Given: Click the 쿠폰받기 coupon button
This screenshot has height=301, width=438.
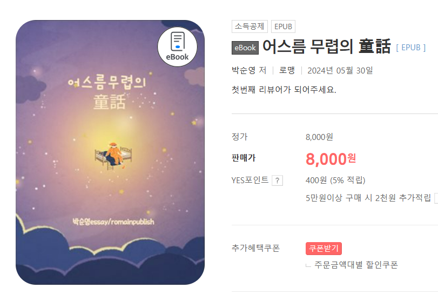Looking at the screenshot, I should click(324, 248).
